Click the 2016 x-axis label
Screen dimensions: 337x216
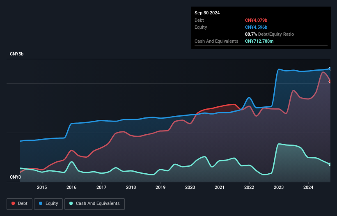click(71, 187)
